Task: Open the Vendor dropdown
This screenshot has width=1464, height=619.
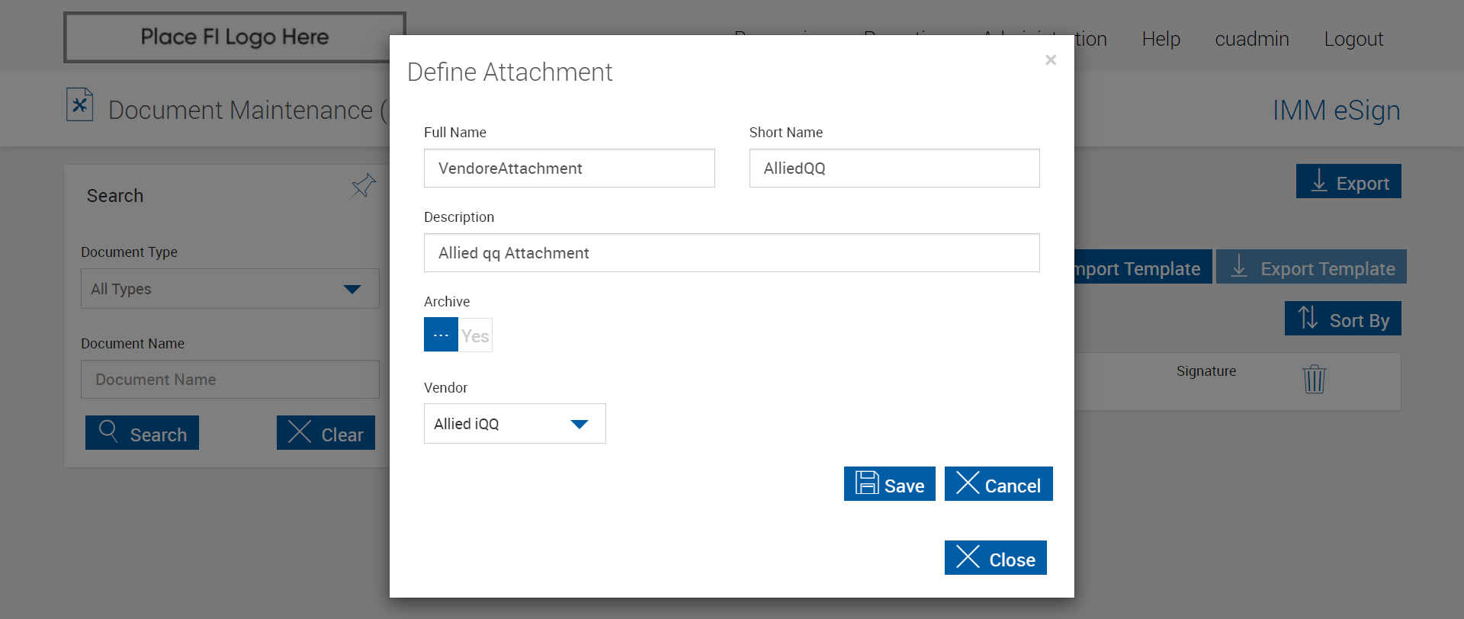Action: point(515,424)
